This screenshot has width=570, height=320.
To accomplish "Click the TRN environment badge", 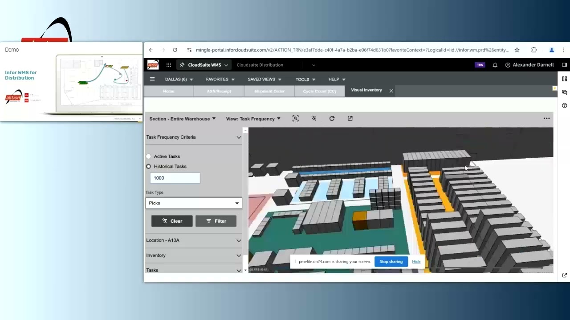I will click(x=480, y=65).
